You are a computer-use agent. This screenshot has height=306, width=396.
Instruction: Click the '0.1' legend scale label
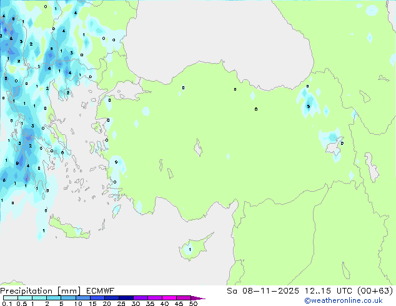pos(7,304)
